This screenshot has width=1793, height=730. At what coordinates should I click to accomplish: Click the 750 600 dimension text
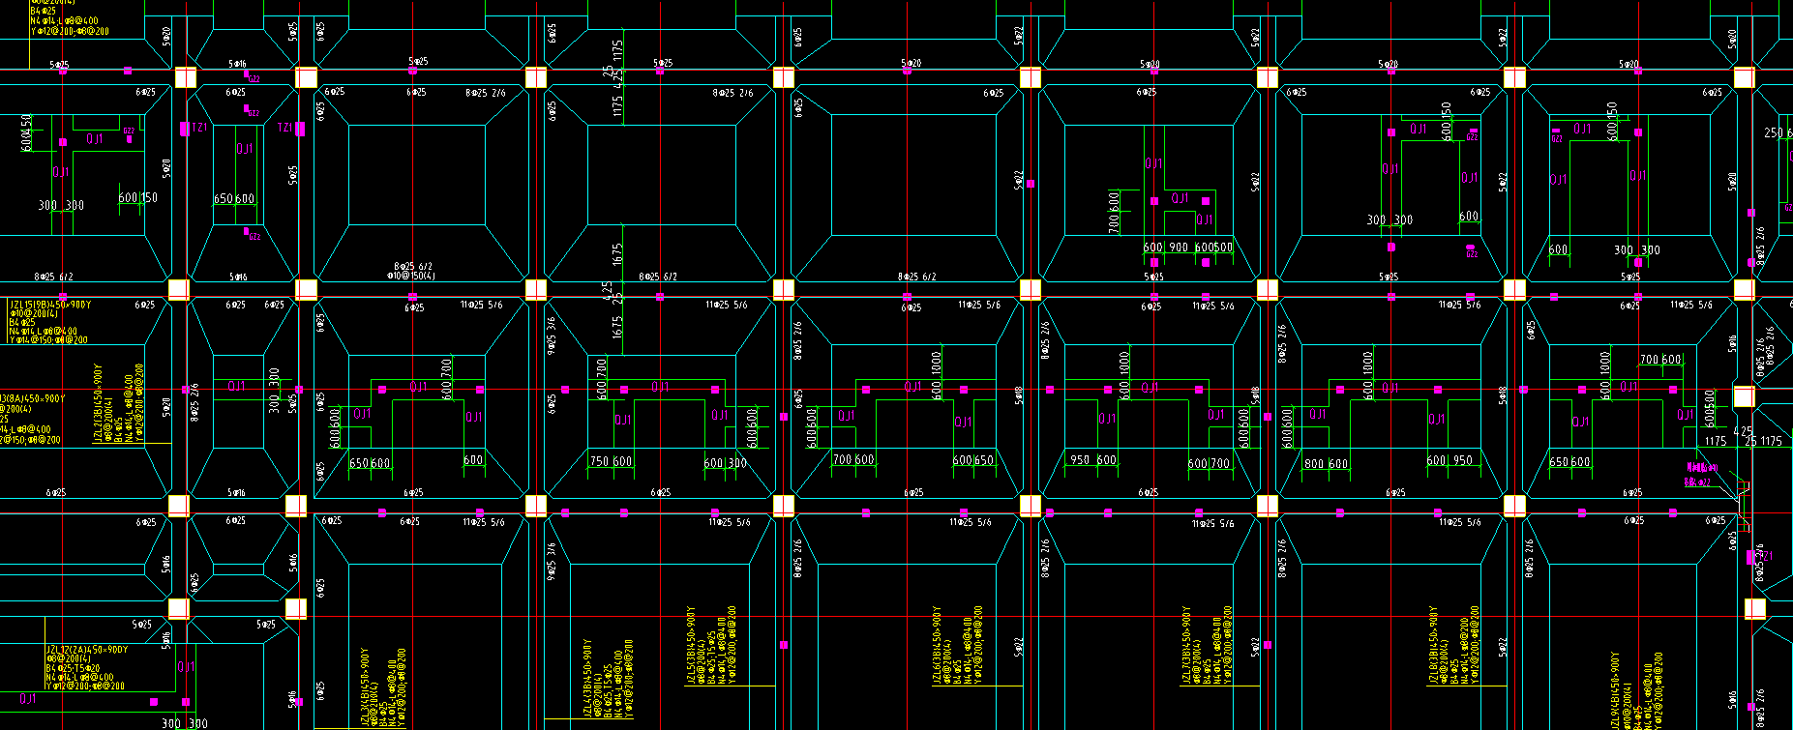[x=611, y=461]
